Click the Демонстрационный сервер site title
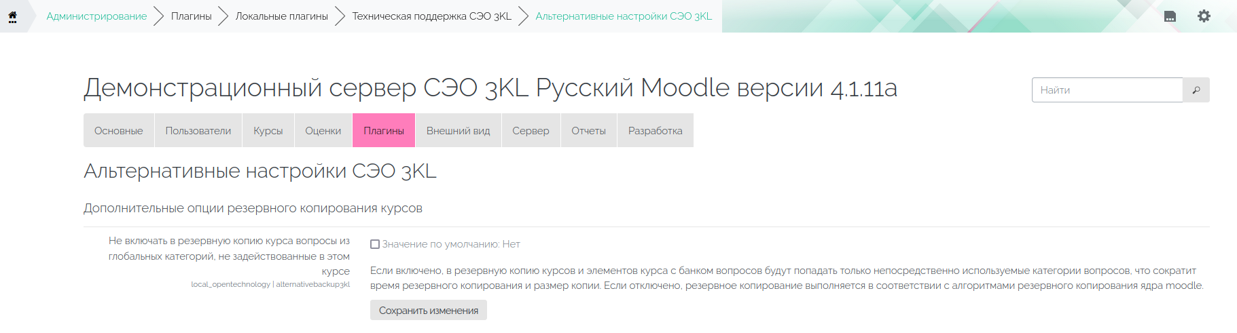This screenshot has width=1237, height=333. tap(490, 88)
